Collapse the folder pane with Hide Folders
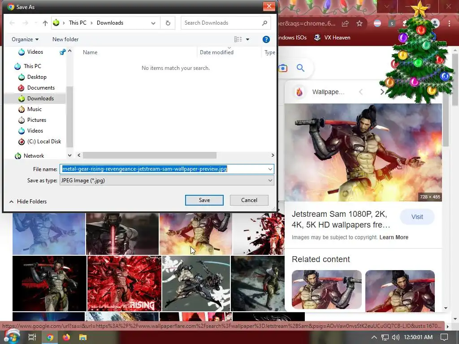Screen dimensions: 459x344 coord(28,202)
